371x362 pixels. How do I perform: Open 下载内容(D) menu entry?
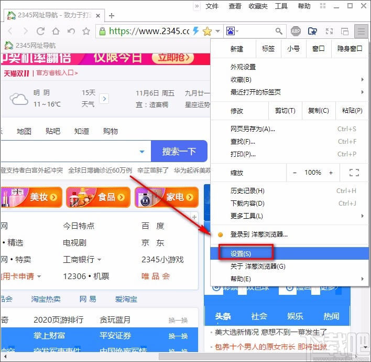click(289, 203)
